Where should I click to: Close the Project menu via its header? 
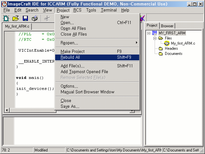(63, 10)
